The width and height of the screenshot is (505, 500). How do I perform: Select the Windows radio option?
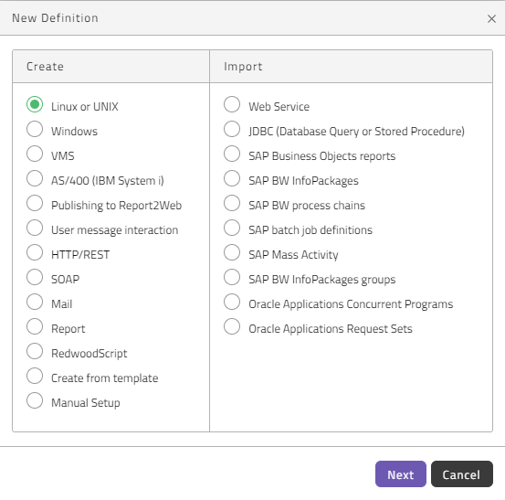click(x=35, y=129)
